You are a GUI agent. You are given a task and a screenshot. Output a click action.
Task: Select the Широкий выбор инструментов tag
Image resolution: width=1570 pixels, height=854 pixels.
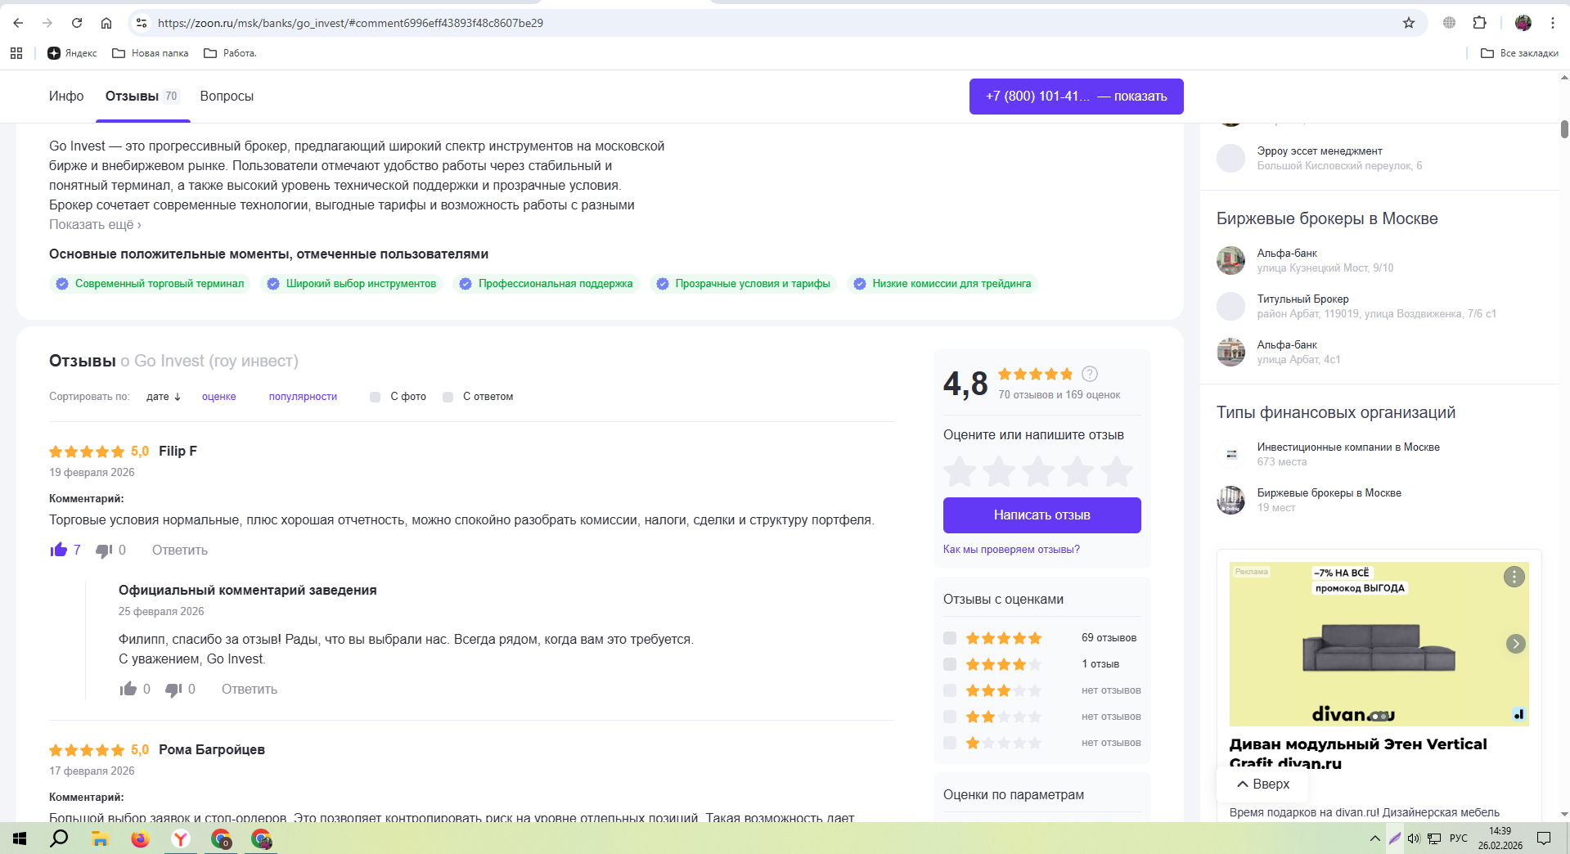pyautogui.click(x=352, y=284)
